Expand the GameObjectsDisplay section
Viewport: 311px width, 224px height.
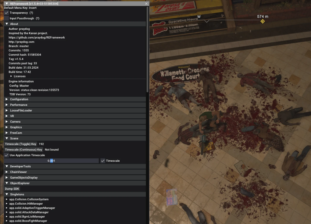click(x=75, y=178)
